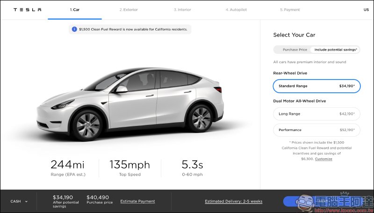The image size is (374, 213).
Task: Toggle pricing to Purchase Price
Action: pos(295,50)
